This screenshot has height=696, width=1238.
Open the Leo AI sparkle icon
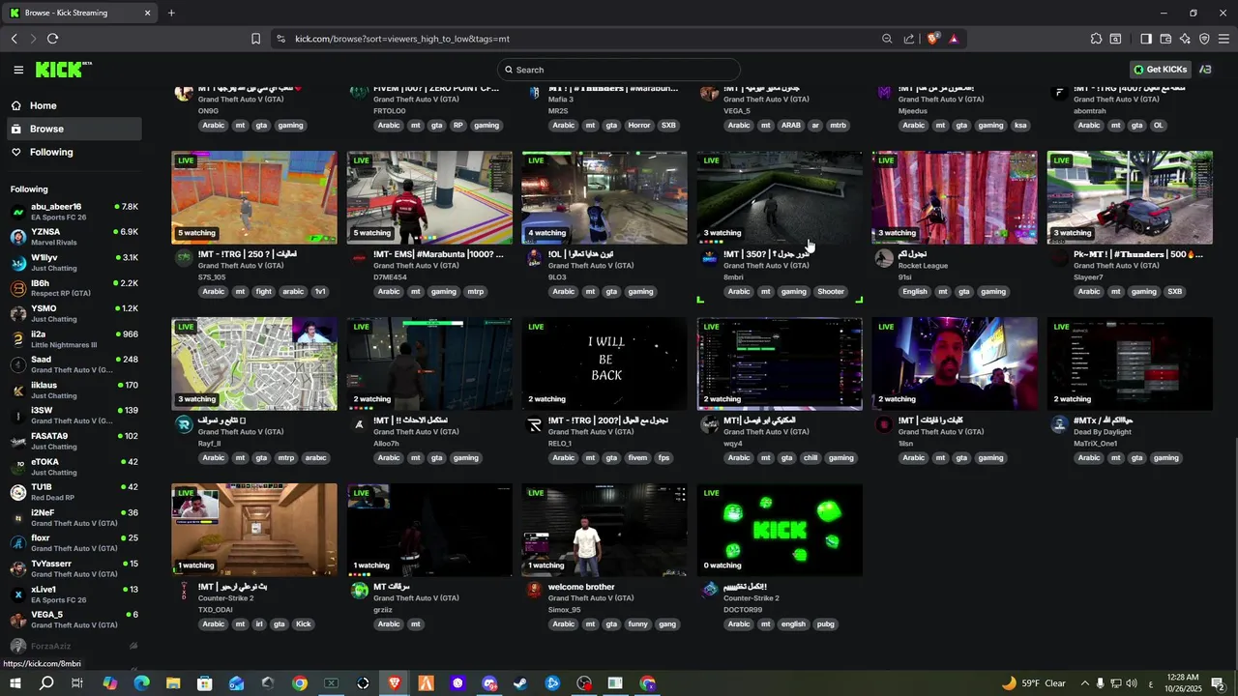point(1185,39)
